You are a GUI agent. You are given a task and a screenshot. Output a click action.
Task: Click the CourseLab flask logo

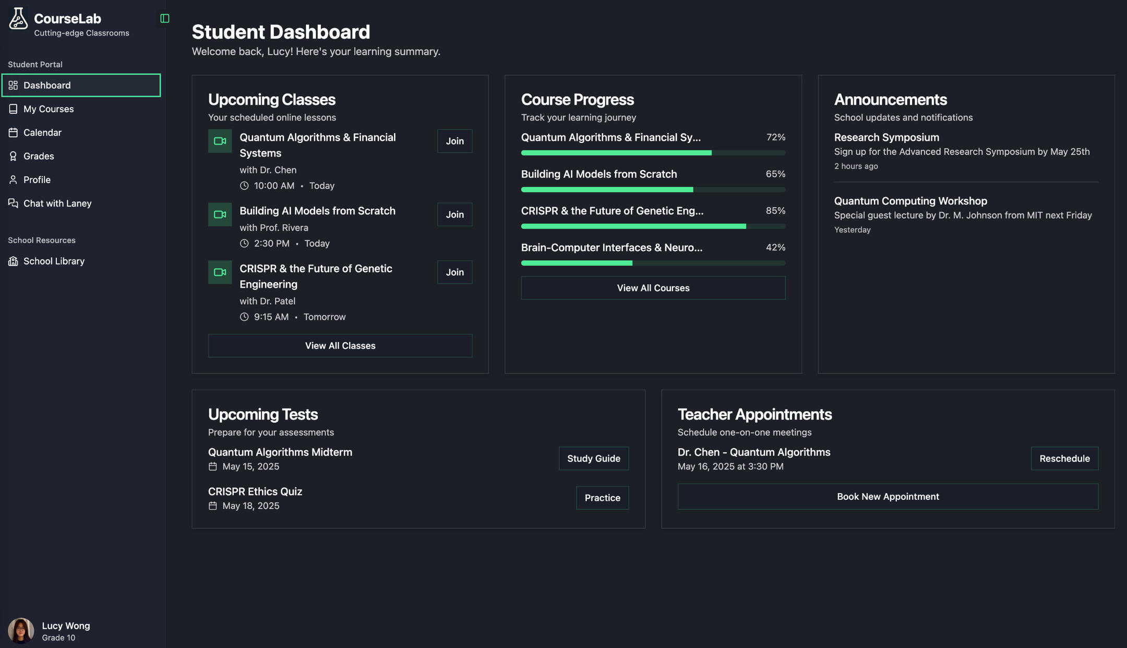pyautogui.click(x=18, y=19)
